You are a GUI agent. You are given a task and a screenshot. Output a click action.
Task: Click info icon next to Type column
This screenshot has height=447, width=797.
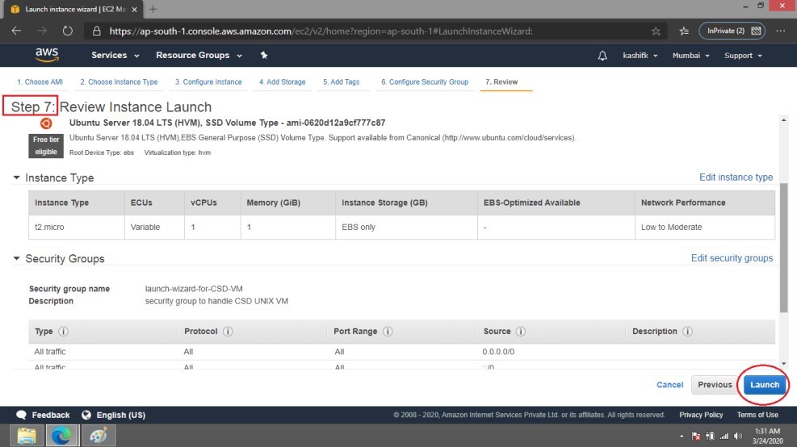pyautogui.click(x=63, y=331)
